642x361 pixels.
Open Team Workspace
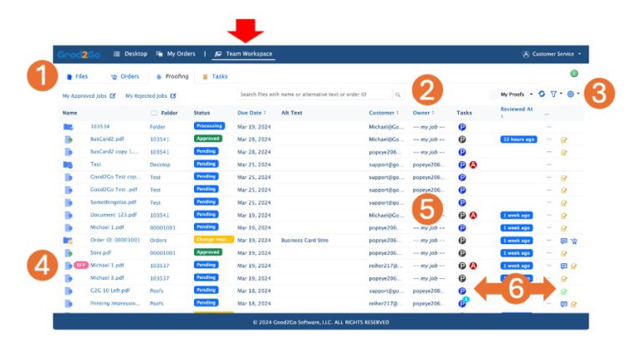tap(243, 54)
